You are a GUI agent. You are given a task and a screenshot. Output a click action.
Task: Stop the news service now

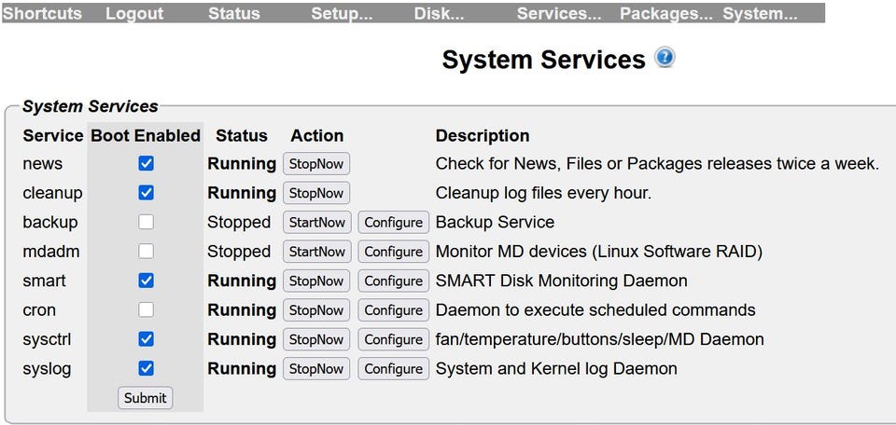tap(316, 164)
